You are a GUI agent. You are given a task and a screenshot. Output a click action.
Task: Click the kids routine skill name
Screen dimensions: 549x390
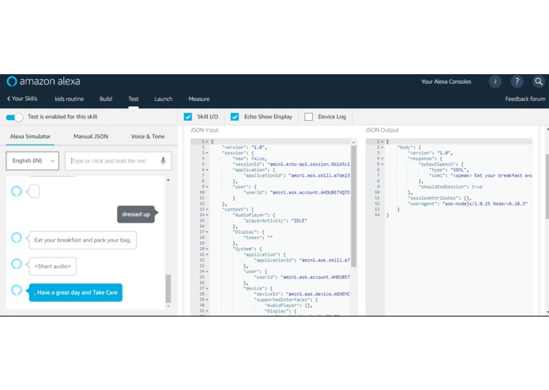[x=69, y=99]
